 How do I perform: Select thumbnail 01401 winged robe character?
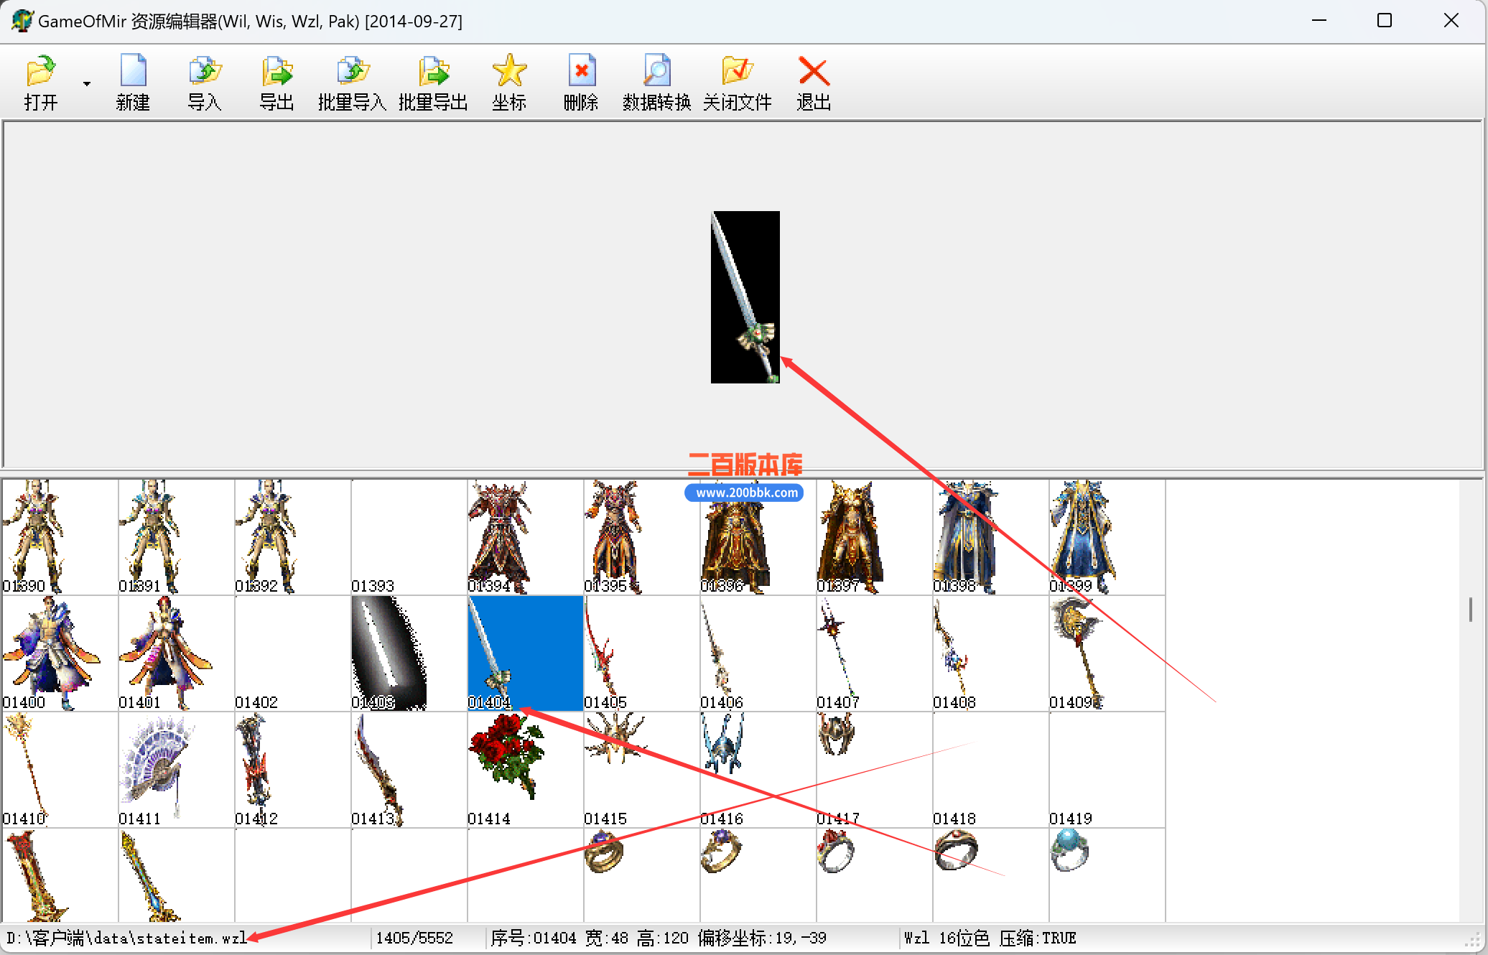pyautogui.click(x=177, y=653)
